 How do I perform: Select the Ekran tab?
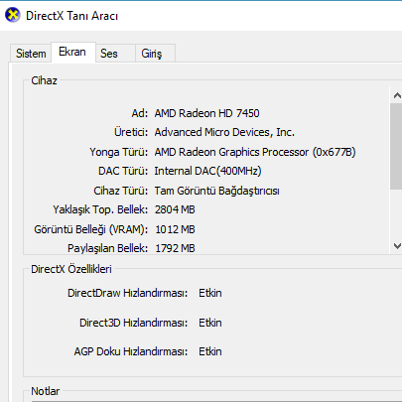[72, 52]
